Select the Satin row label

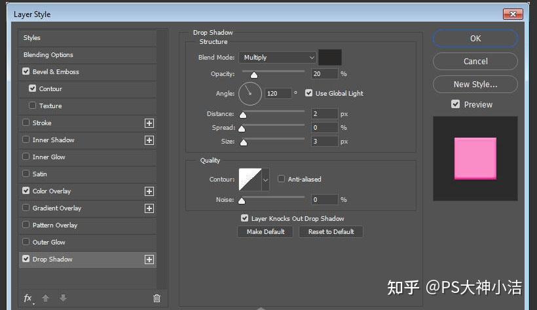click(39, 174)
